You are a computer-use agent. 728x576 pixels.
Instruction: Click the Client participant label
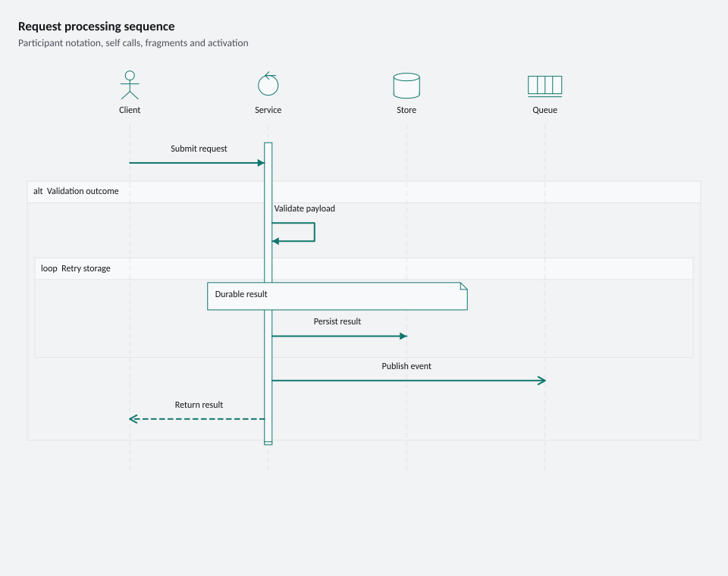[x=130, y=110]
